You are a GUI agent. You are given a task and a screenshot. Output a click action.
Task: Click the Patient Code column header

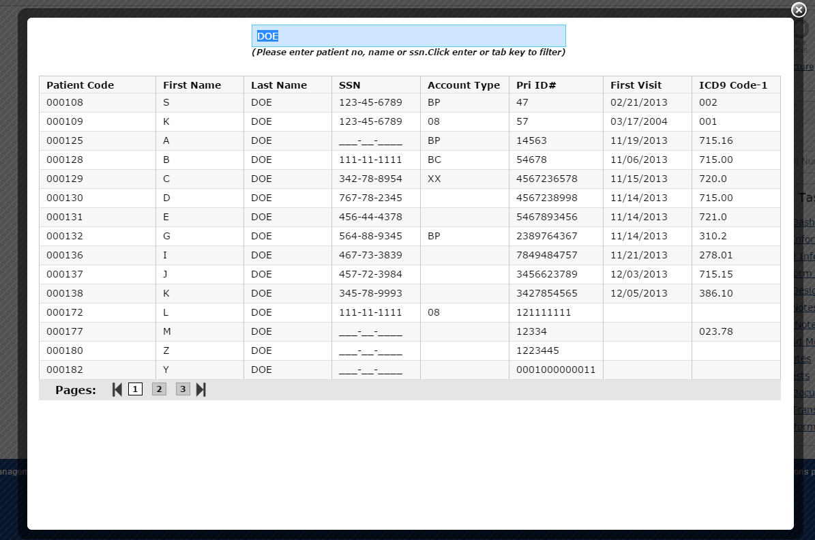80,85
